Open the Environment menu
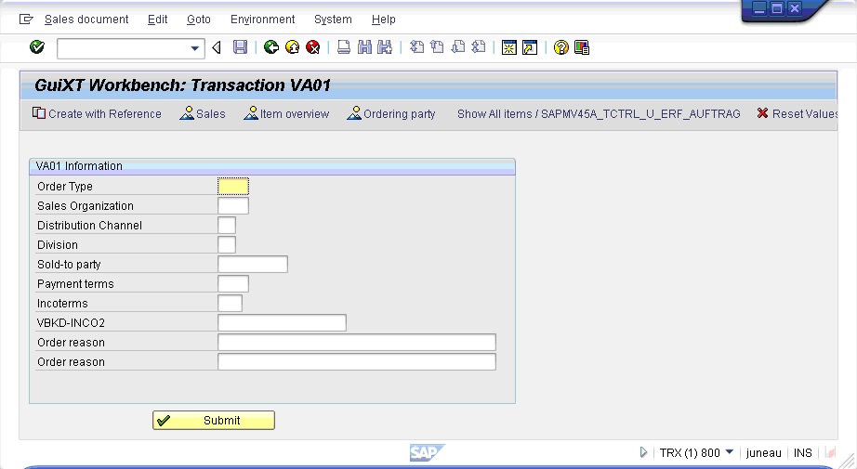This screenshot has width=857, height=469. pos(262,20)
